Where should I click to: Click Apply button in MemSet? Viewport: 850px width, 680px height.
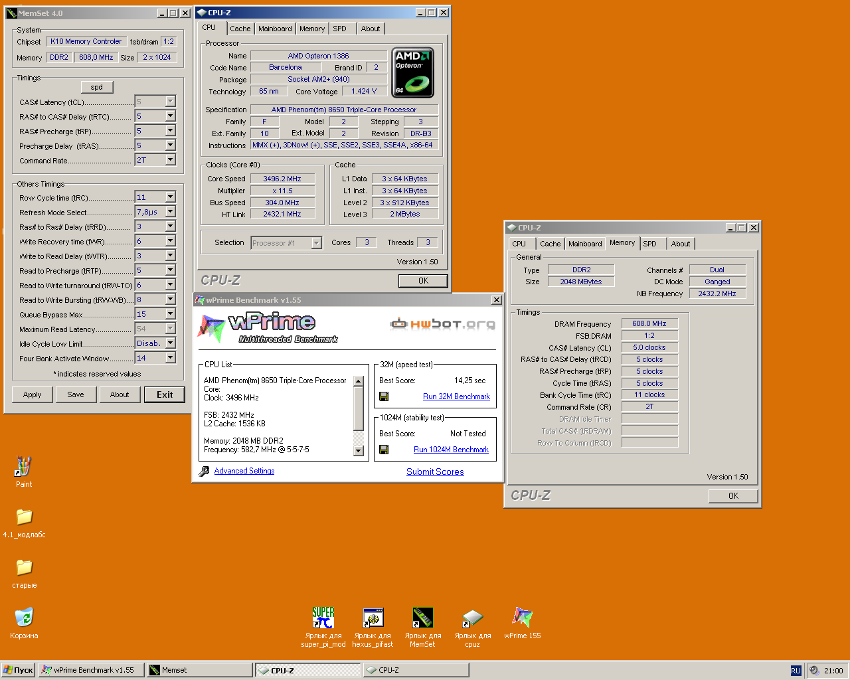pyautogui.click(x=33, y=394)
